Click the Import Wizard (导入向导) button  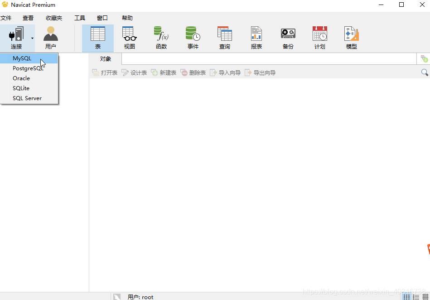coord(225,73)
